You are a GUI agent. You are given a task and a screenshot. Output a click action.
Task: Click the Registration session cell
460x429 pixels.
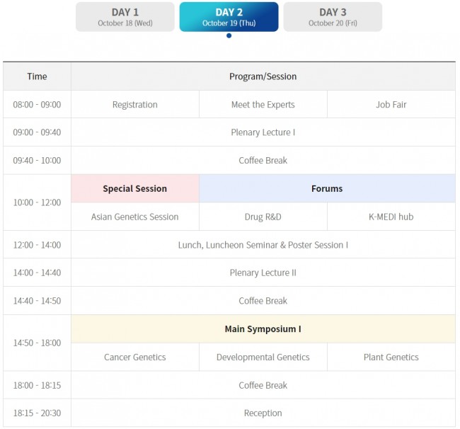tap(135, 105)
